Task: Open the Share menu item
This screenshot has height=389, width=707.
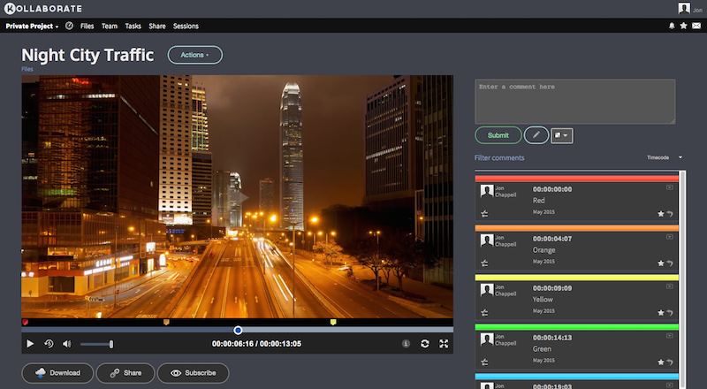Action: click(157, 27)
